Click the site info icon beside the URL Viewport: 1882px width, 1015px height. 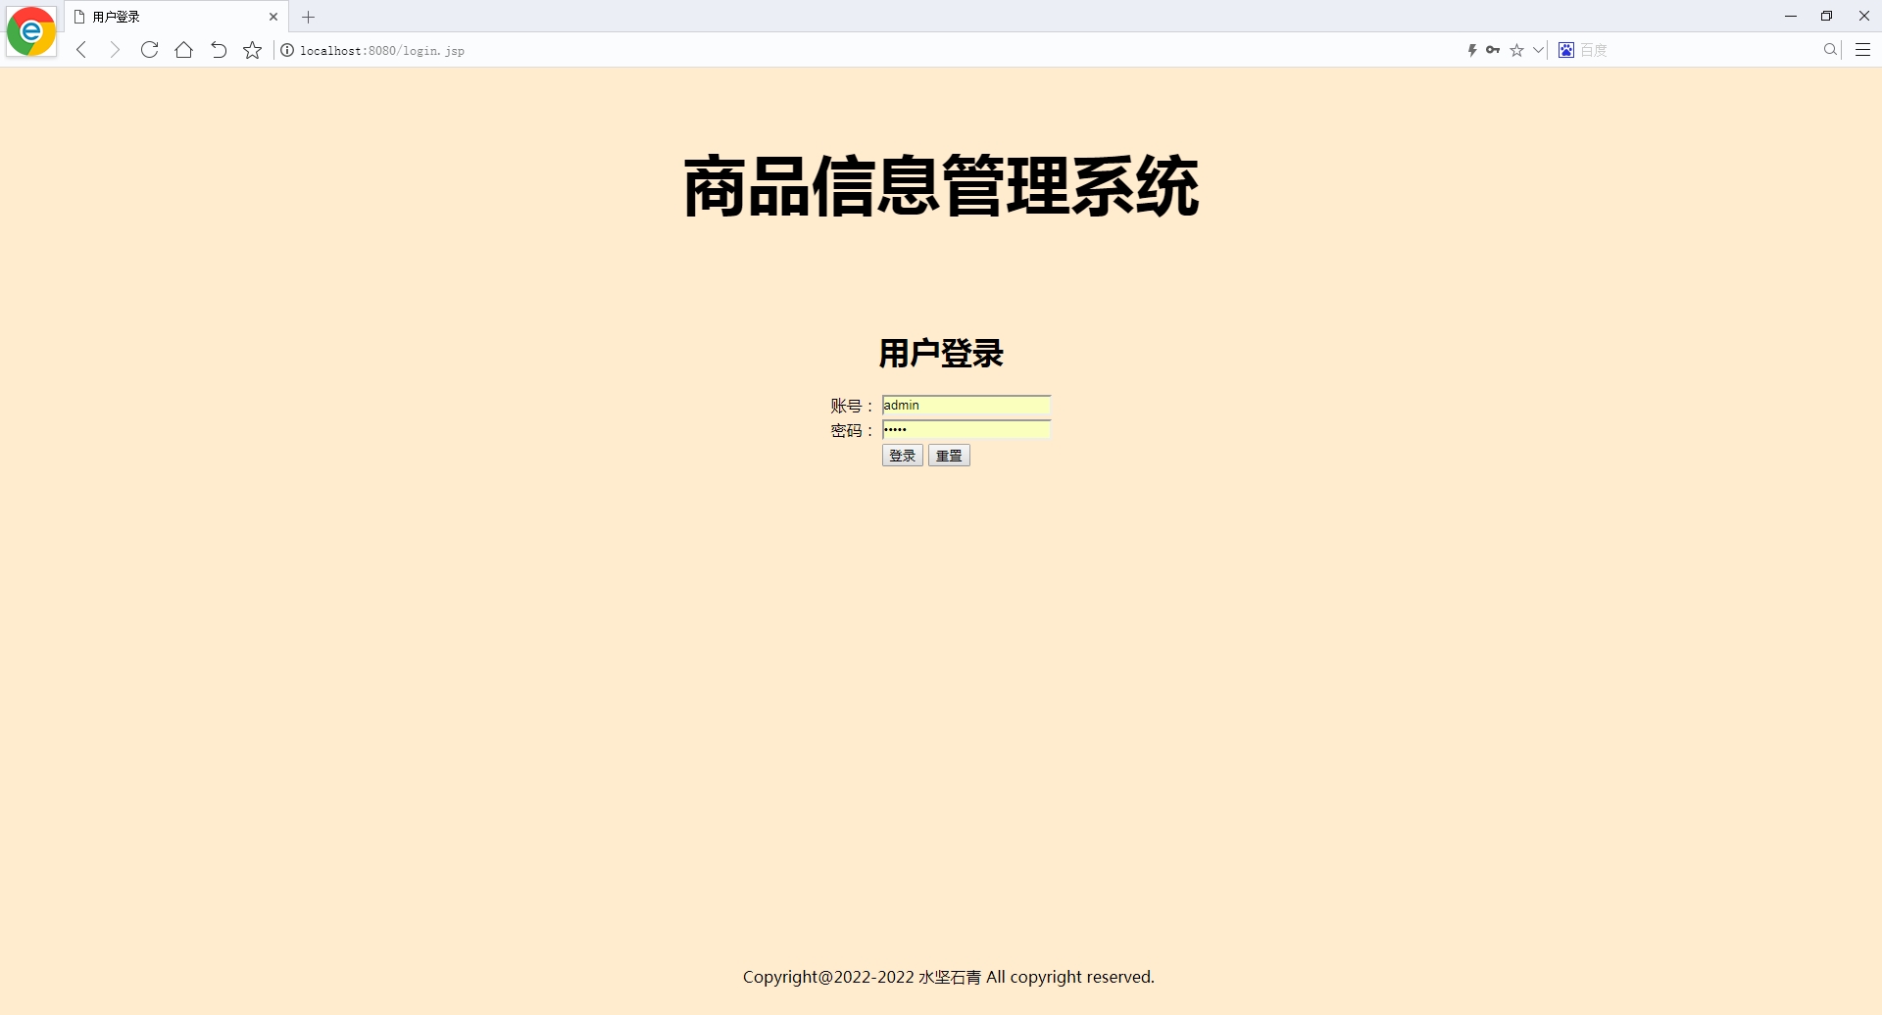[286, 50]
